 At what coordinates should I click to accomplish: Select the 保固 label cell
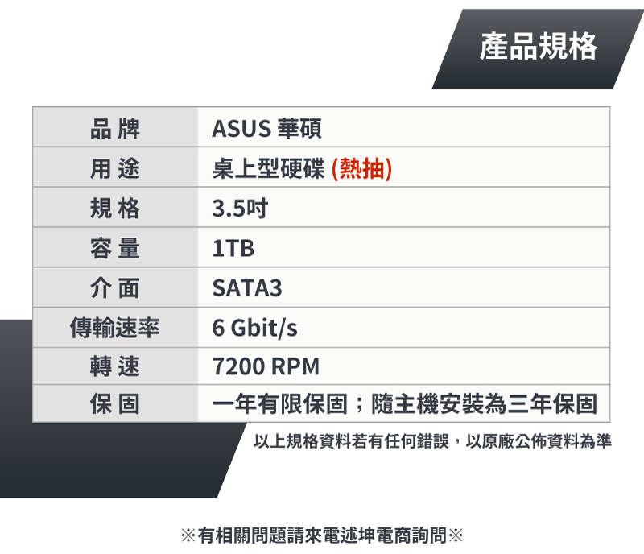[x=115, y=403]
